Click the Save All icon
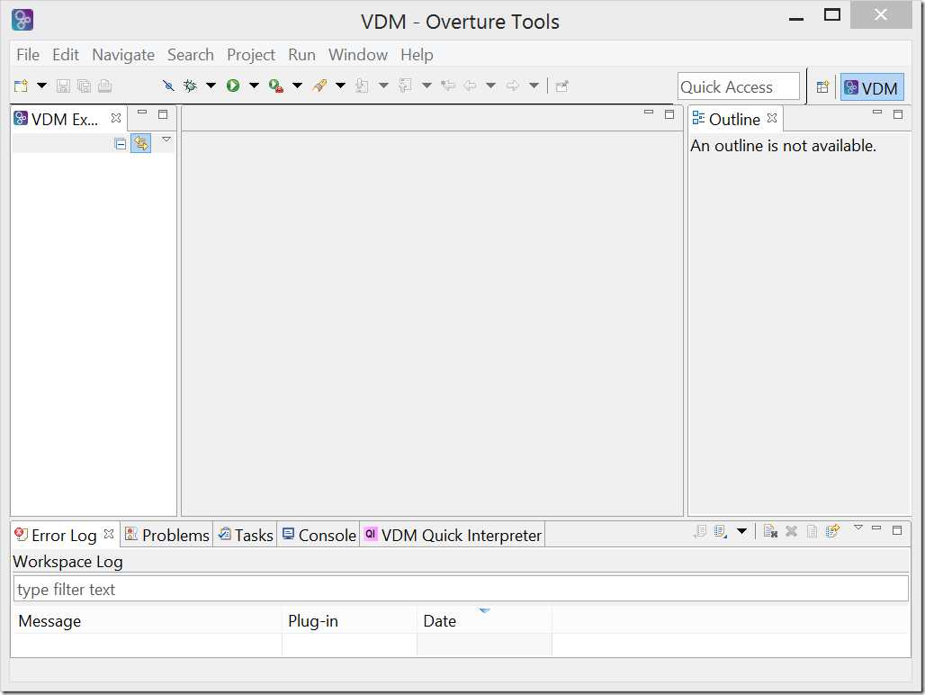Viewport: 925px width, 695px height. 85,86
